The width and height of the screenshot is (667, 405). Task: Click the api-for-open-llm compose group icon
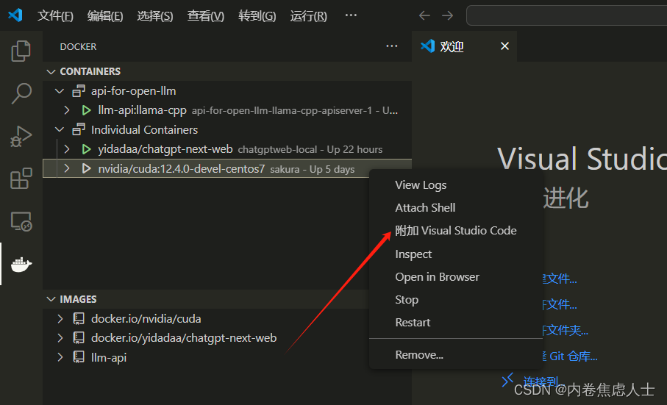point(79,91)
